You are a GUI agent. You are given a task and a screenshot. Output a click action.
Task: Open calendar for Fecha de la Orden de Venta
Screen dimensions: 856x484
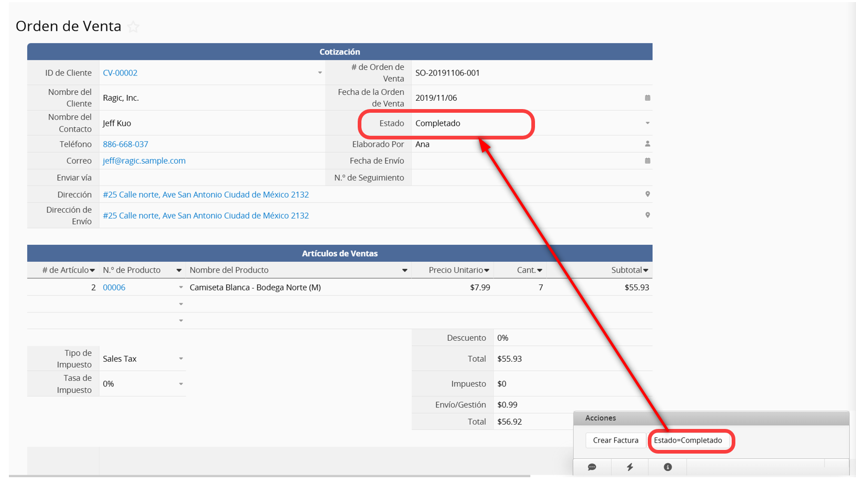[647, 98]
